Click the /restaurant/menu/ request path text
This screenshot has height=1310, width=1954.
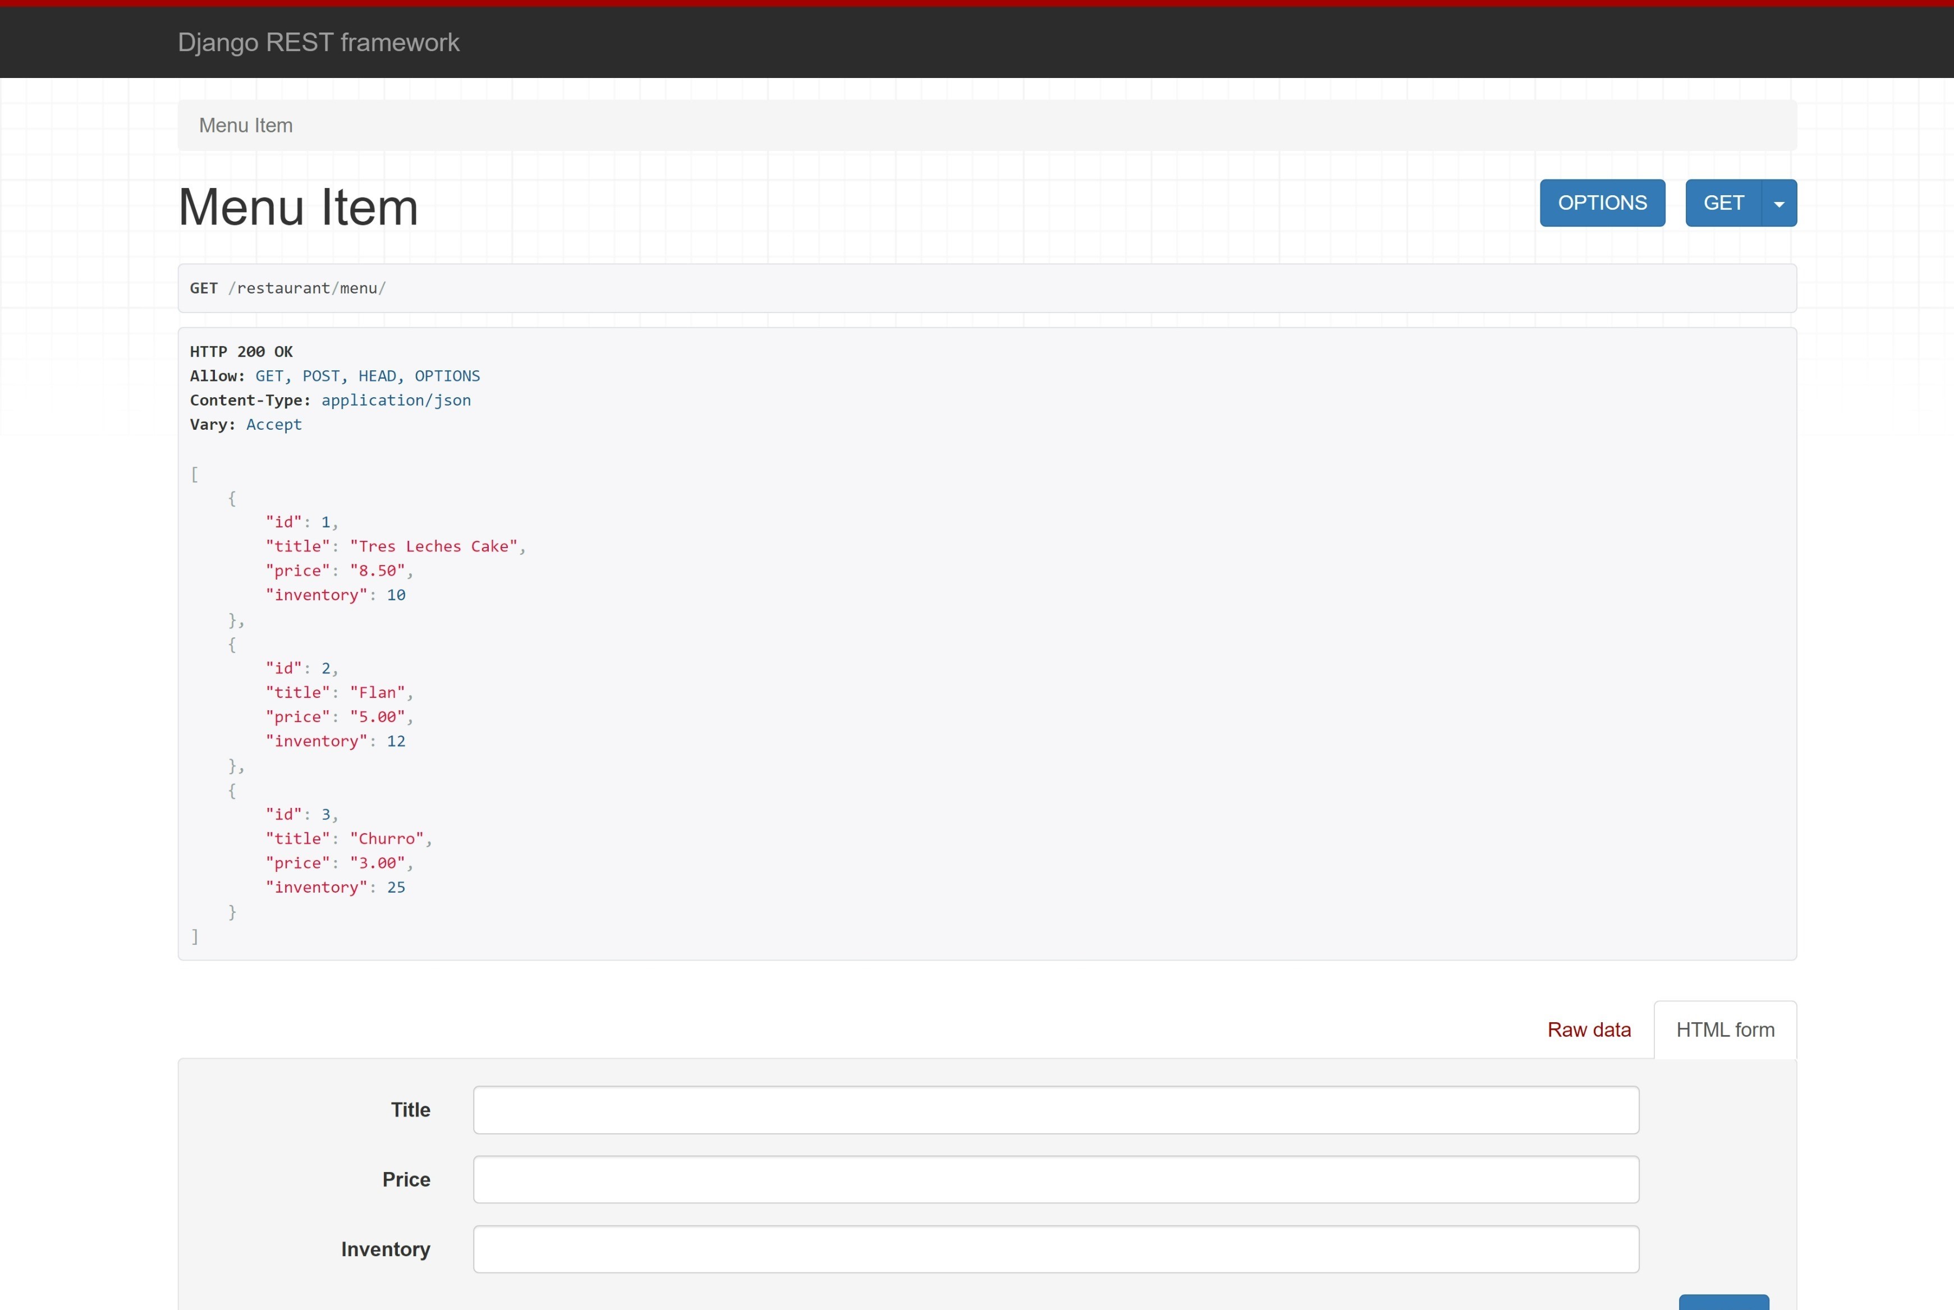(x=307, y=288)
